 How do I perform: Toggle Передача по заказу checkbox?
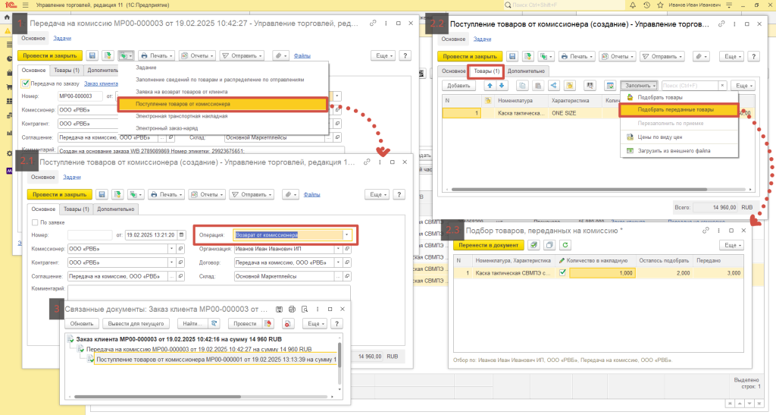(26, 83)
